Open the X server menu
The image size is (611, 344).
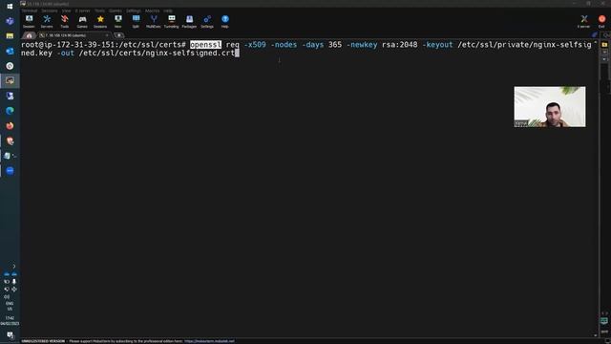[83, 11]
